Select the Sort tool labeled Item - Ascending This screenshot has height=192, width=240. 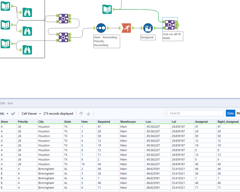pyautogui.click(x=101, y=28)
